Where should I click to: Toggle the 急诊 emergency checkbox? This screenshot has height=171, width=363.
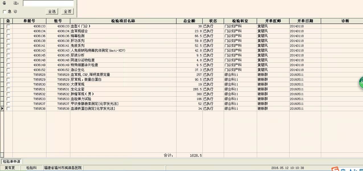click(5, 12)
